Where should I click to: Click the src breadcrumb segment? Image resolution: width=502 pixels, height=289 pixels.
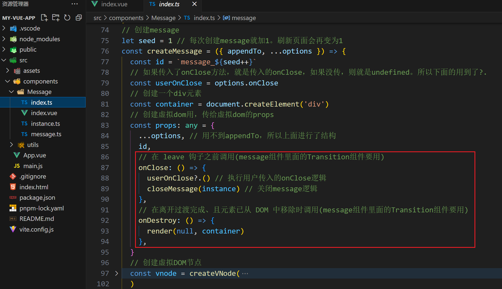pyautogui.click(x=97, y=18)
